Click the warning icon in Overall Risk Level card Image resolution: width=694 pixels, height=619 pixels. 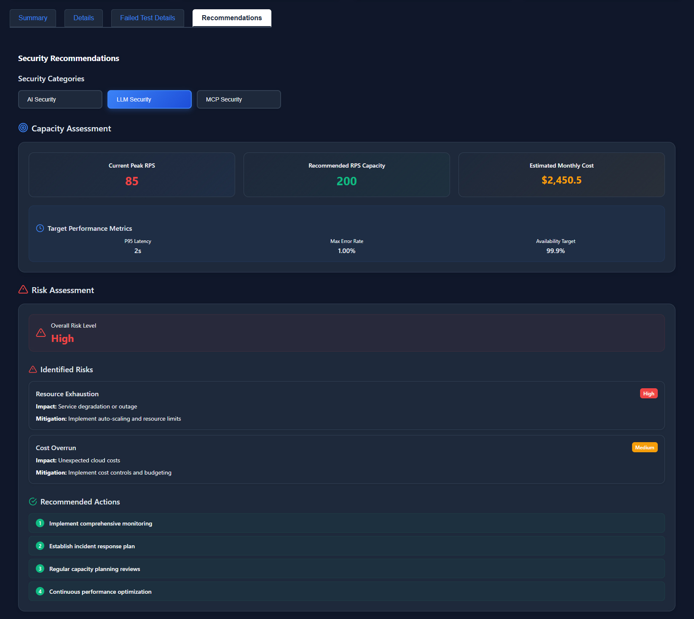[41, 333]
